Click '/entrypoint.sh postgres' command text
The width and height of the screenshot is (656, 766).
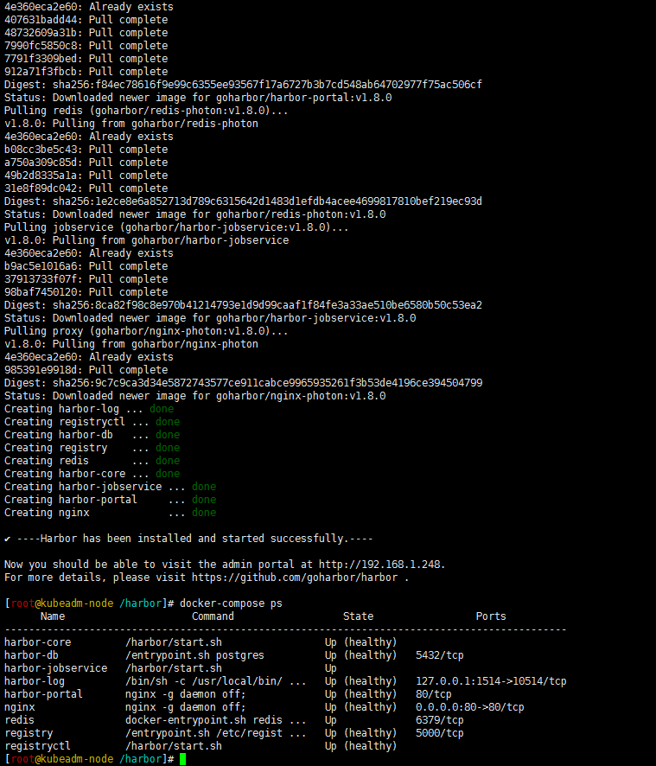(194, 655)
